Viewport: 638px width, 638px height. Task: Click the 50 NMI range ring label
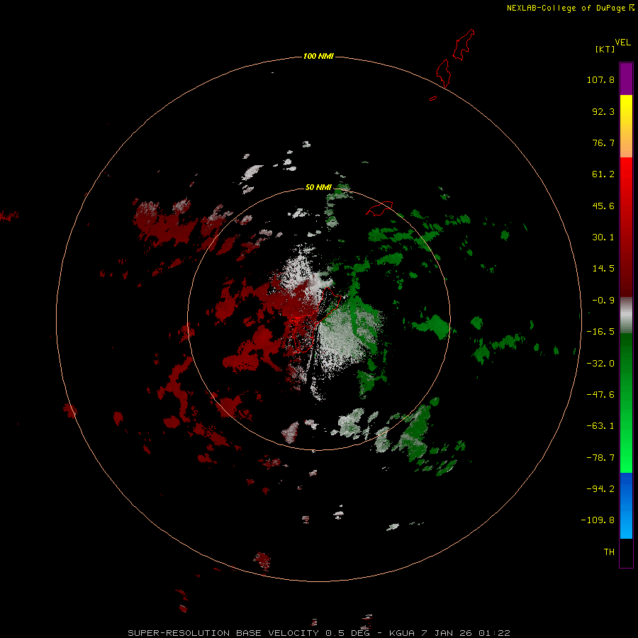coord(318,187)
